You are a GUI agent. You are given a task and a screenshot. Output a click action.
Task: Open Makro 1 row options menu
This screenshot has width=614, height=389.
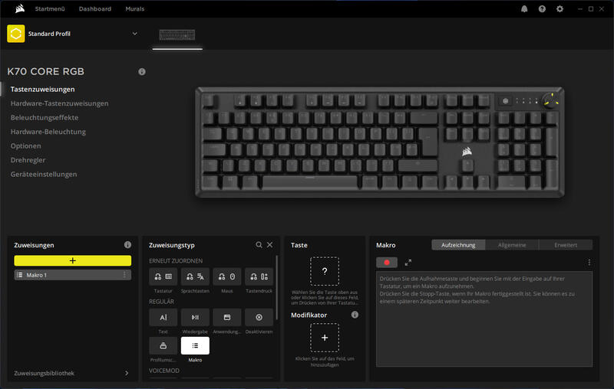[124, 275]
